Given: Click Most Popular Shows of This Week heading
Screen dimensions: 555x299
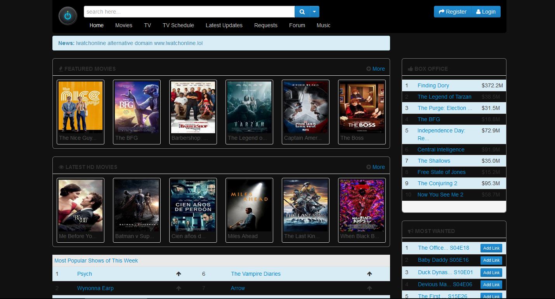Looking at the screenshot, I should tap(96, 261).
